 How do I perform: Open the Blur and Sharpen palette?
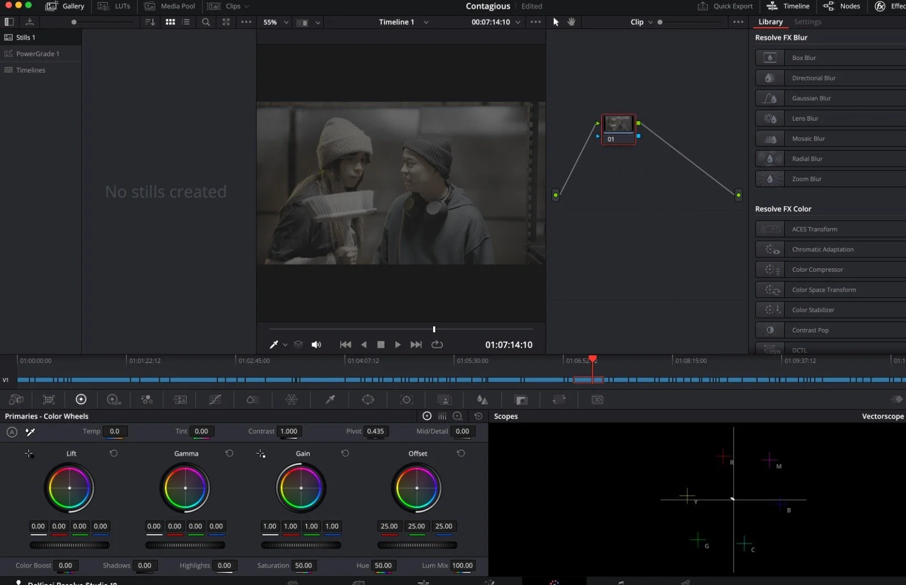[x=482, y=400]
